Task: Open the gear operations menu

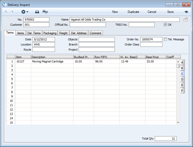Action: pyautogui.click(x=25, y=12)
